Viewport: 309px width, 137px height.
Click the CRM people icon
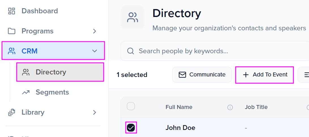coord(12,51)
